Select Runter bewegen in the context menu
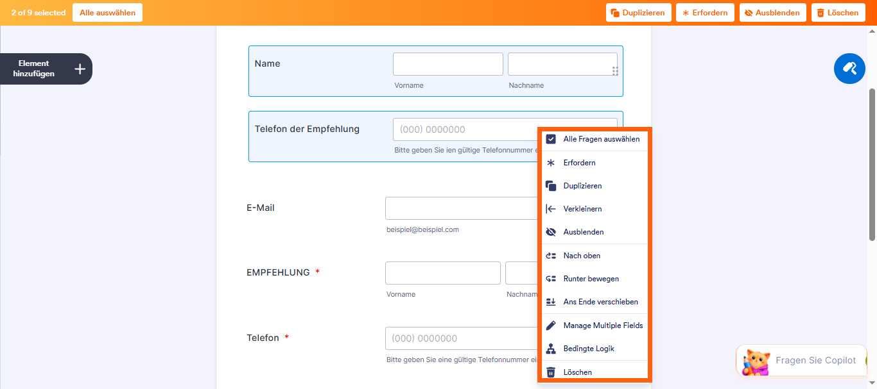Screen dimensions: 877x389 (x=595, y=279)
